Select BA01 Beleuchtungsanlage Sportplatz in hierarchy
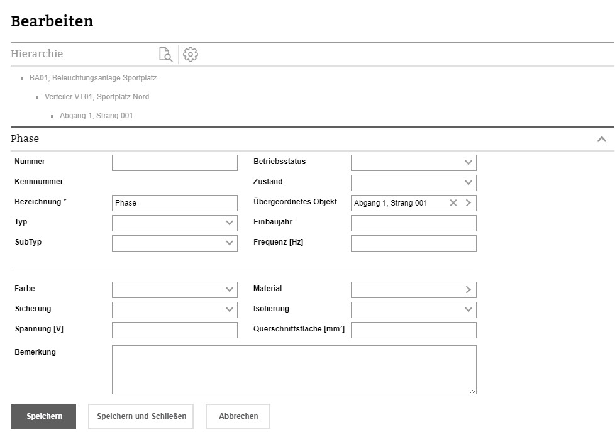This screenshot has height=432, width=615. click(92, 79)
